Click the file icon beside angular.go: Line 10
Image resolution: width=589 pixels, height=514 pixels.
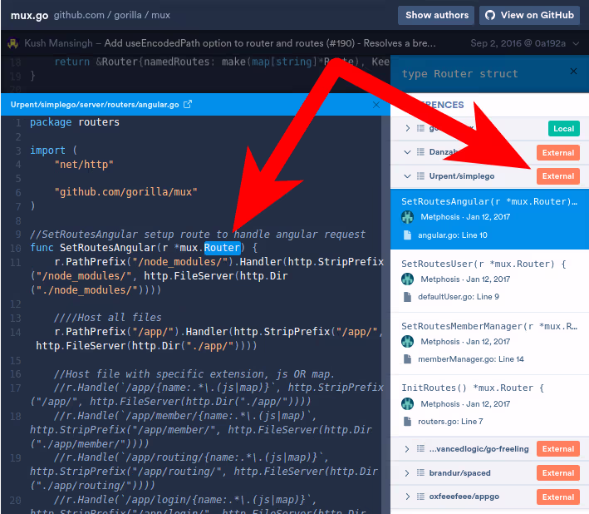[407, 235]
